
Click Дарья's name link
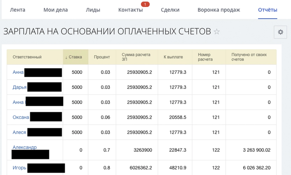coord(19,87)
